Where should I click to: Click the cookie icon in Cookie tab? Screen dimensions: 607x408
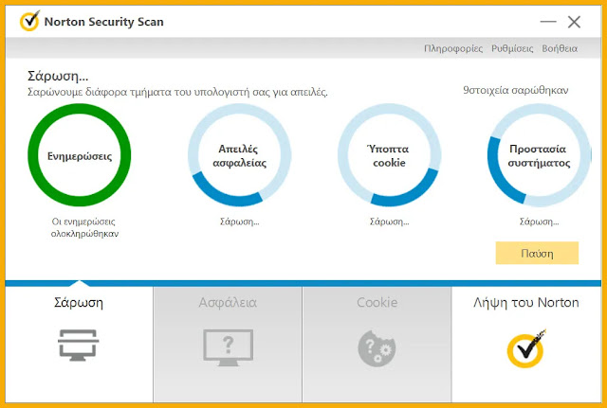[x=377, y=348]
